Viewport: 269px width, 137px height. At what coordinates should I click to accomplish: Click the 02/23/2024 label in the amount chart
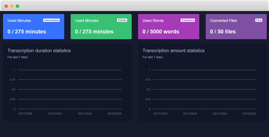[249, 114]
